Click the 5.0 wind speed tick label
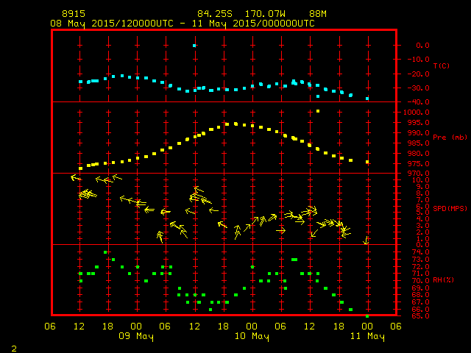Screen dimensions: 471x353 (x=422, y=213)
